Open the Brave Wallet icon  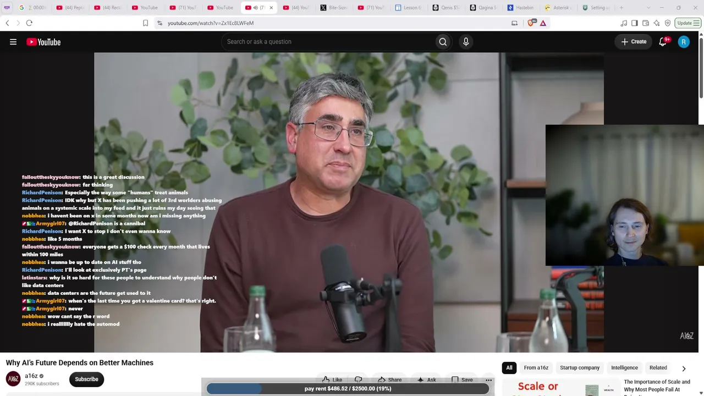(x=646, y=23)
